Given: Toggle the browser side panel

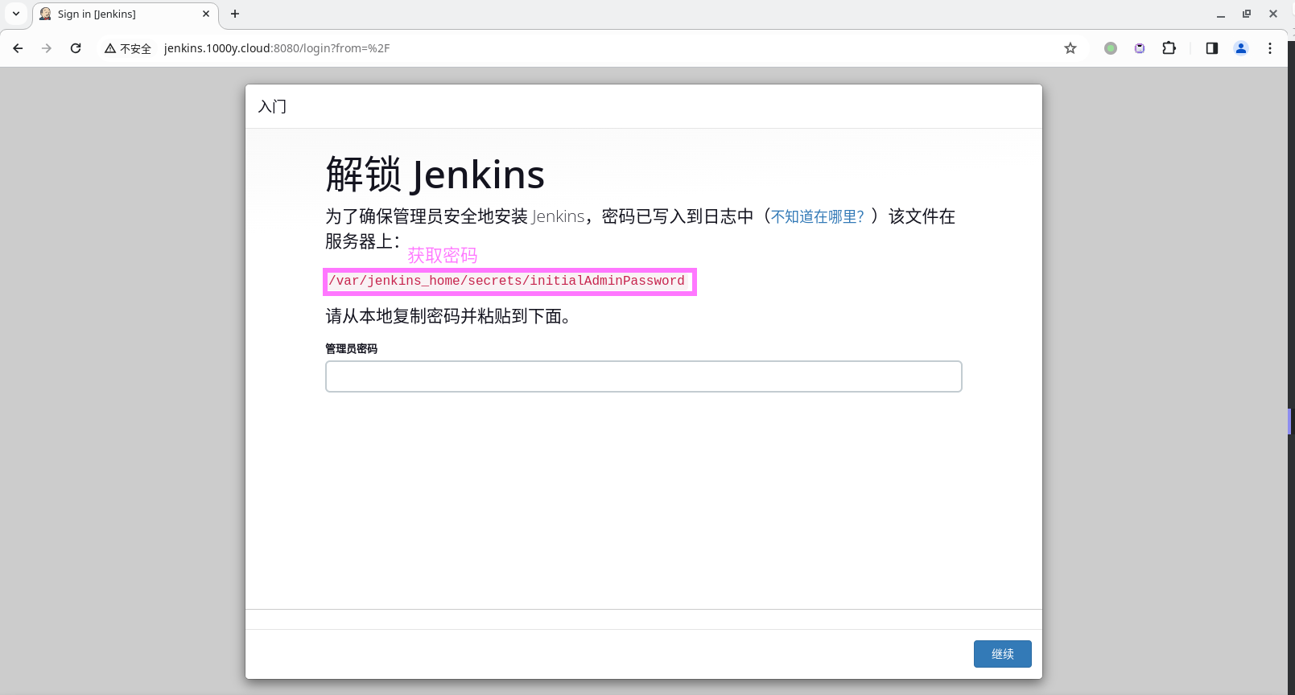Looking at the screenshot, I should pyautogui.click(x=1212, y=48).
